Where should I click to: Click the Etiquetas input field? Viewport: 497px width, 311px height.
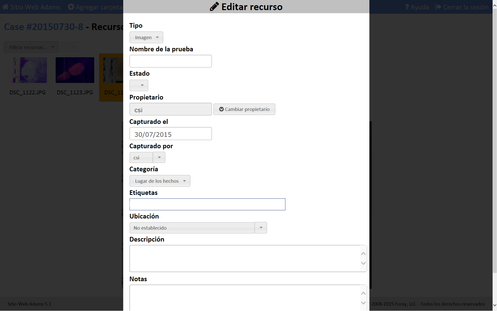tap(207, 204)
